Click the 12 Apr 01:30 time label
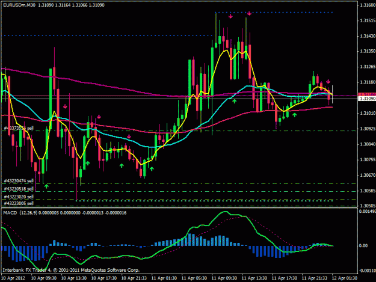Viewport: 376px width, 282px height. tap(344, 278)
